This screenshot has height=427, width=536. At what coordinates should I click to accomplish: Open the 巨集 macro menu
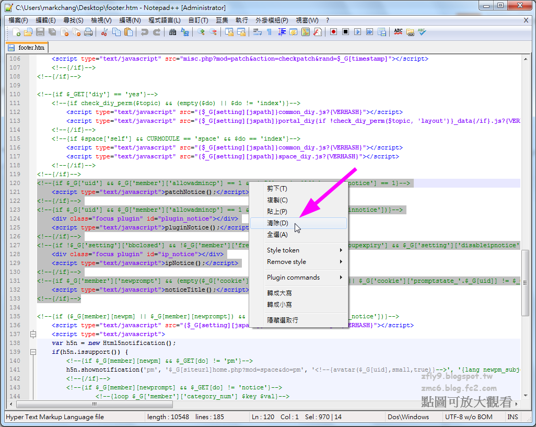(222, 20)
